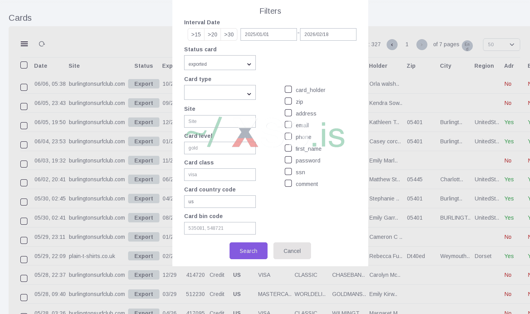Click the Status column header

(144, 66)
